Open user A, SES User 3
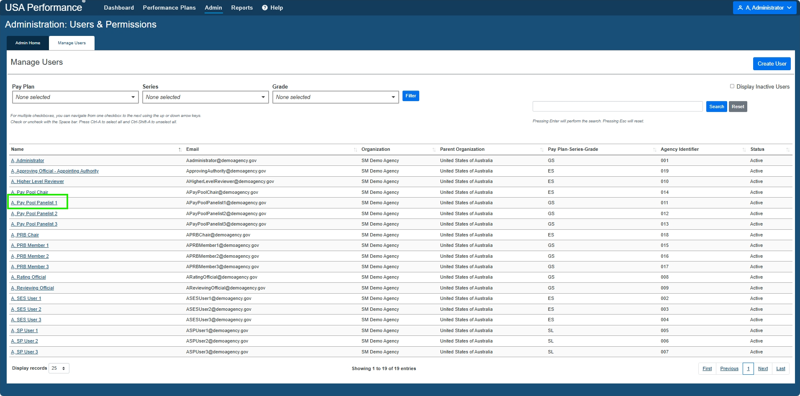Screen dimensions: 800x396 point(26,320)
